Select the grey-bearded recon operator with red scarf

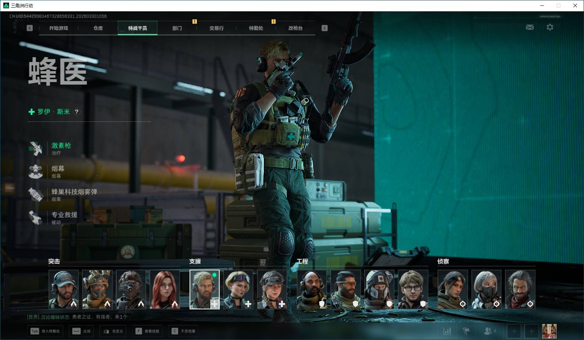tap(520, 290)
